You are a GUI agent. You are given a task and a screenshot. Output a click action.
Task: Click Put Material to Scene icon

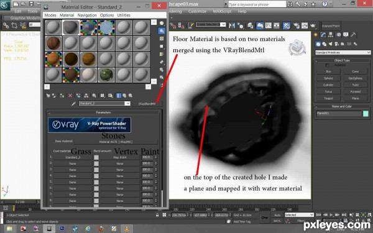coord(54,96)
